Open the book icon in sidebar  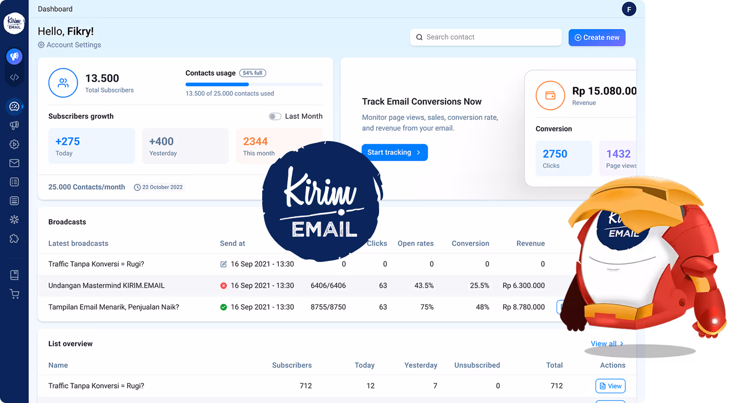14,275
